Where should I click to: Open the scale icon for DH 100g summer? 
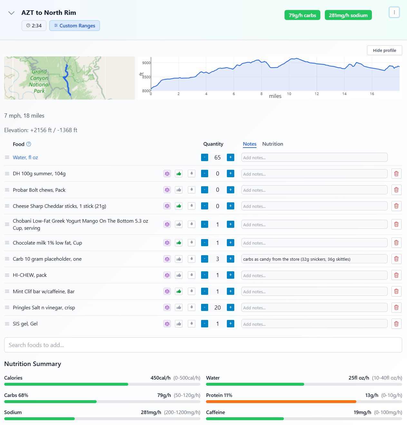[x=167, y=173]
